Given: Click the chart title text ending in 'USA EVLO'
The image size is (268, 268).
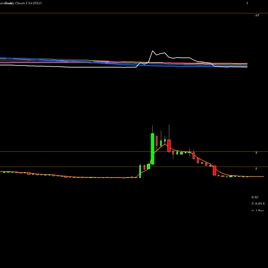Looking at the screenshot, I should click(21, 3).
